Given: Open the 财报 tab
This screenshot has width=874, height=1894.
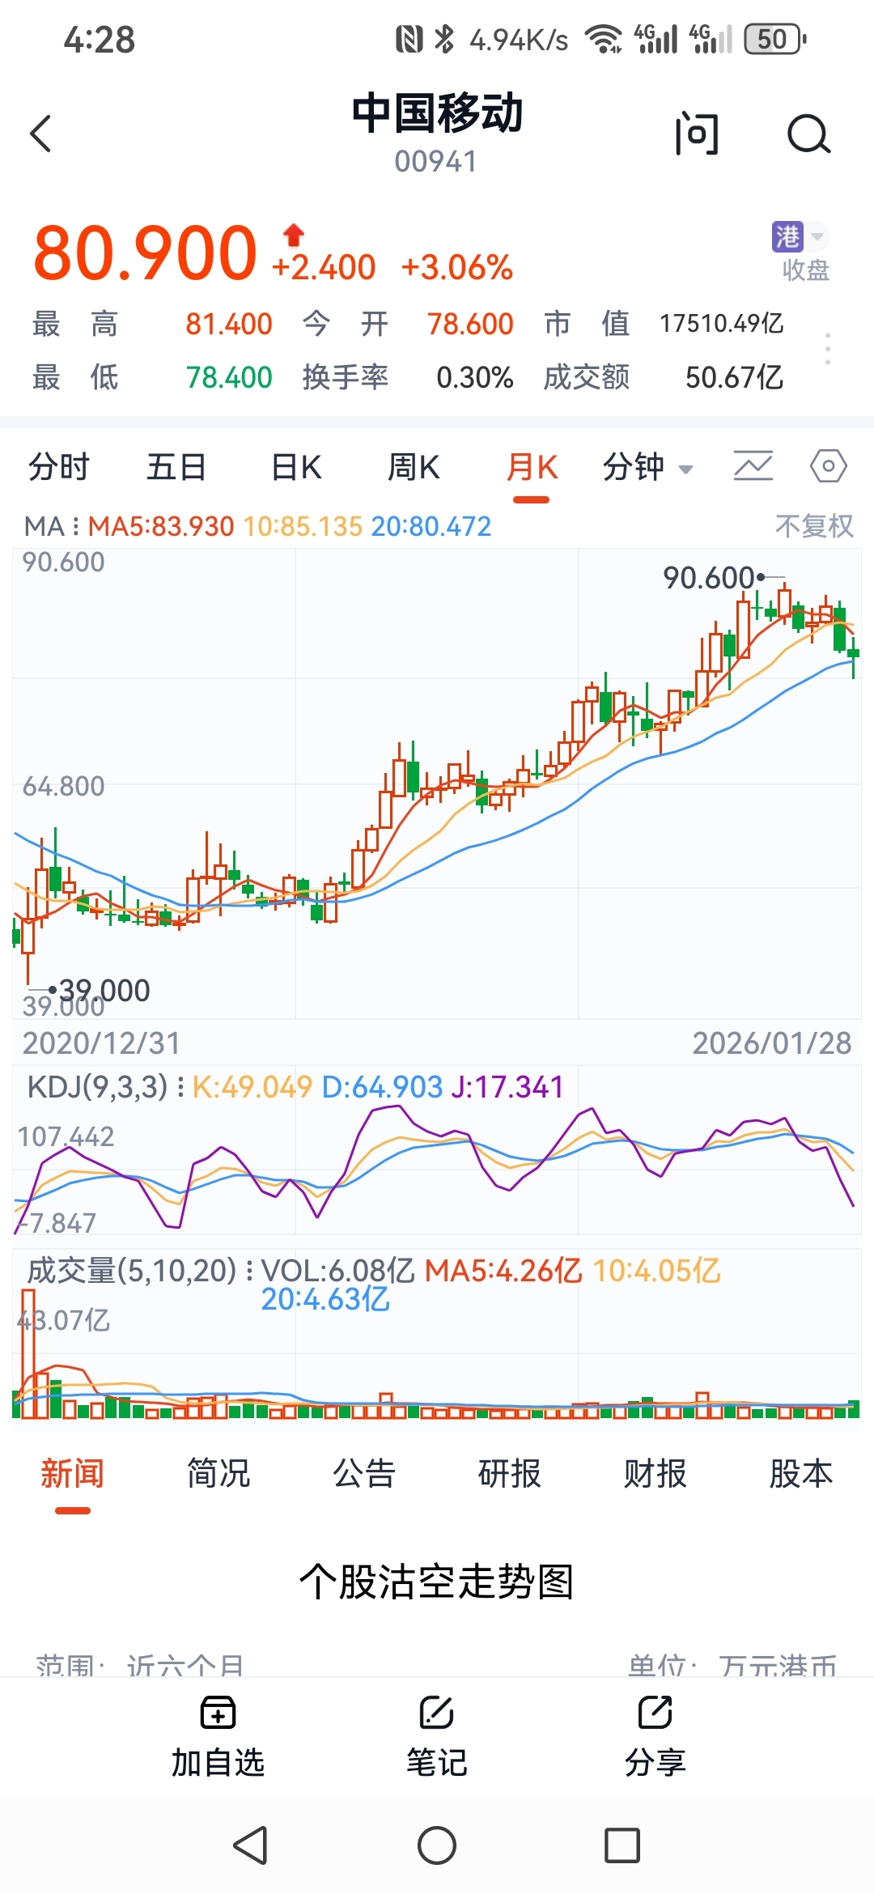Looking at the screenshot, I should point(655,1473).
